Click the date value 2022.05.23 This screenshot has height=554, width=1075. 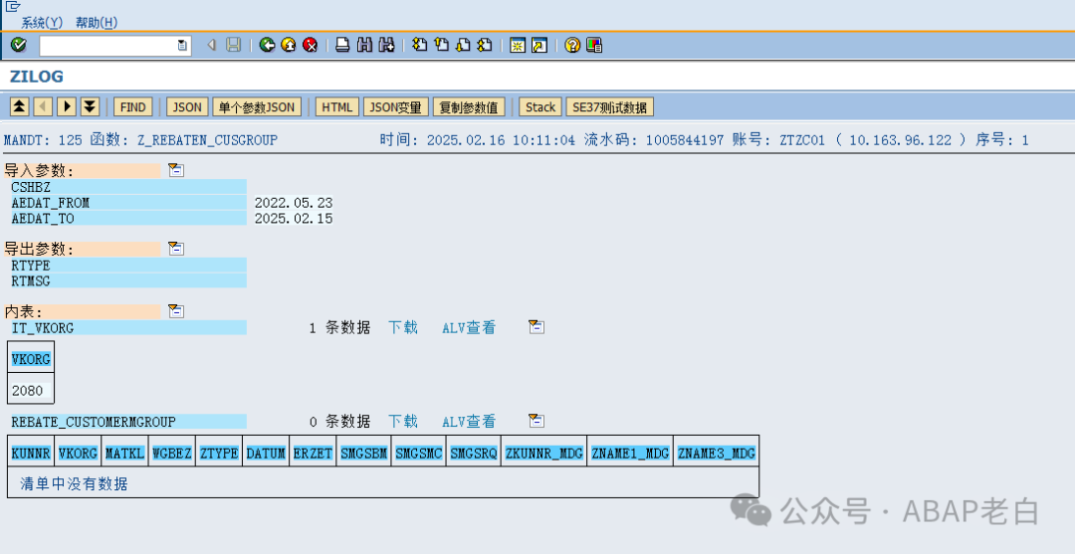point(294,203)
